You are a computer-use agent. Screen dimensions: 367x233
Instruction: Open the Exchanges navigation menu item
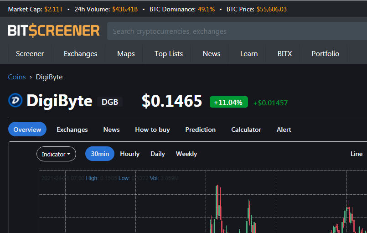click(80, 54)
